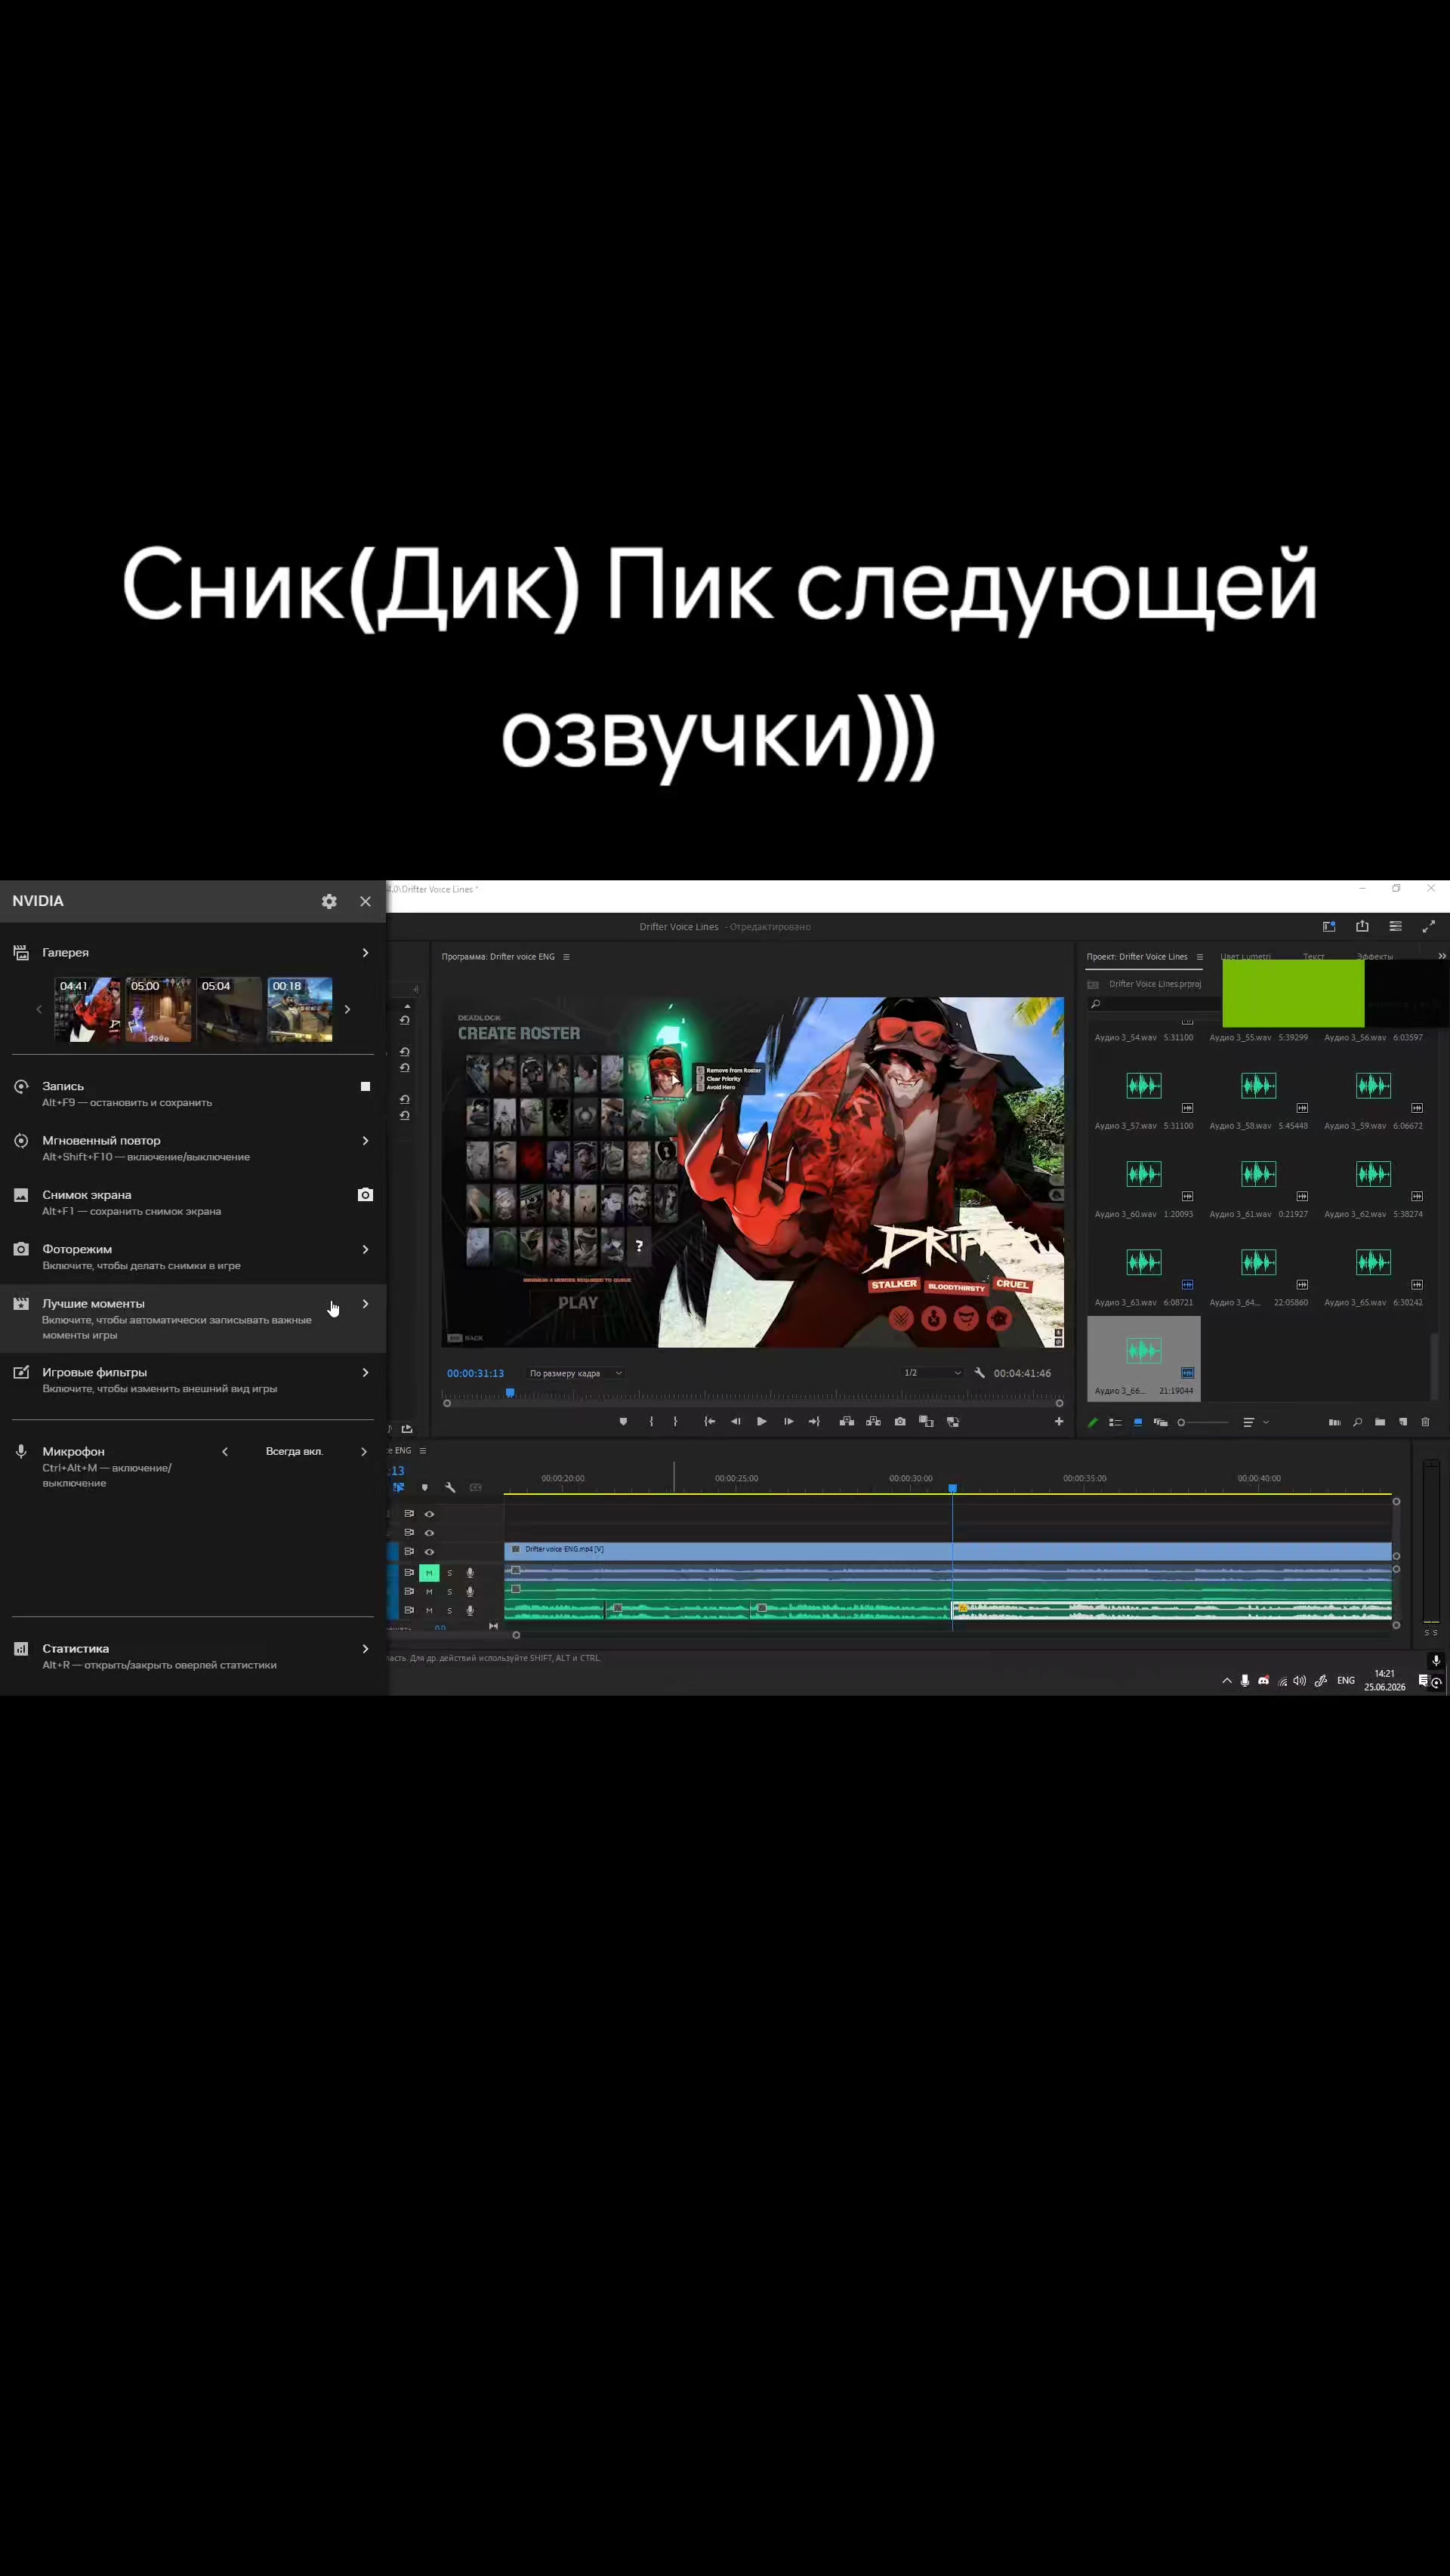Click the Lift button in Program monitor
Image resolution: width=1450 pixels, height=2576 pixels.
[847, 1421]
